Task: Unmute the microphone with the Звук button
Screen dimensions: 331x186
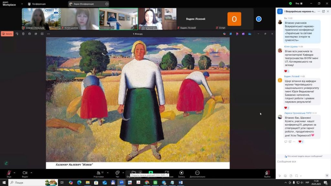Action: 9,174
